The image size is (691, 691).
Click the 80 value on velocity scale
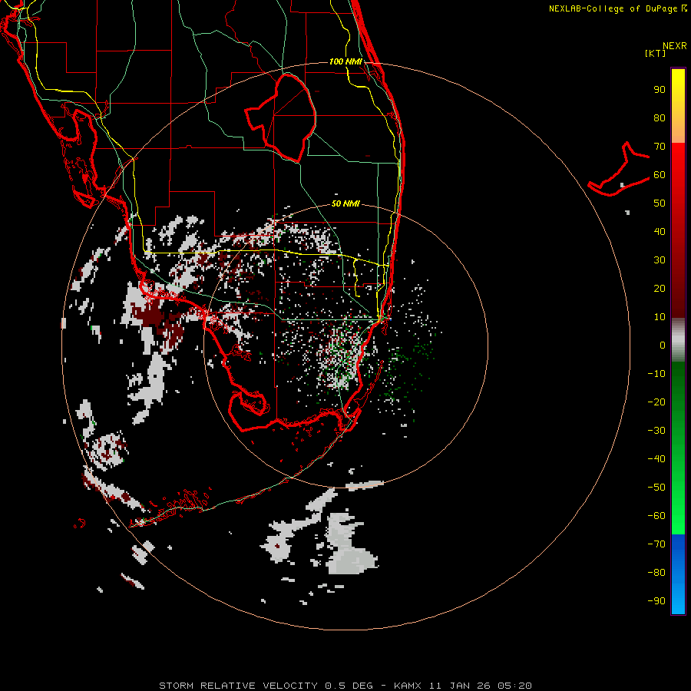660,118
